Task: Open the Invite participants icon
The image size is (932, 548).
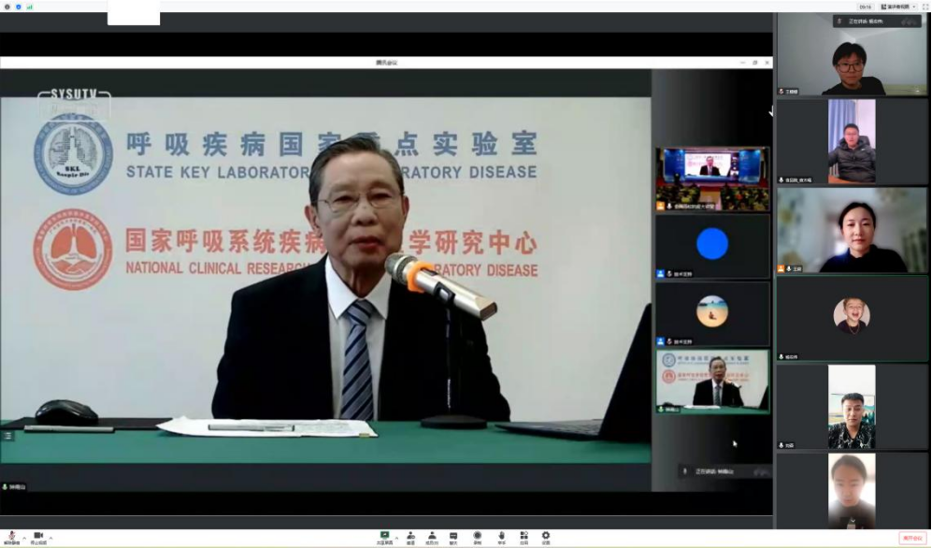Action: pos(410,537)
